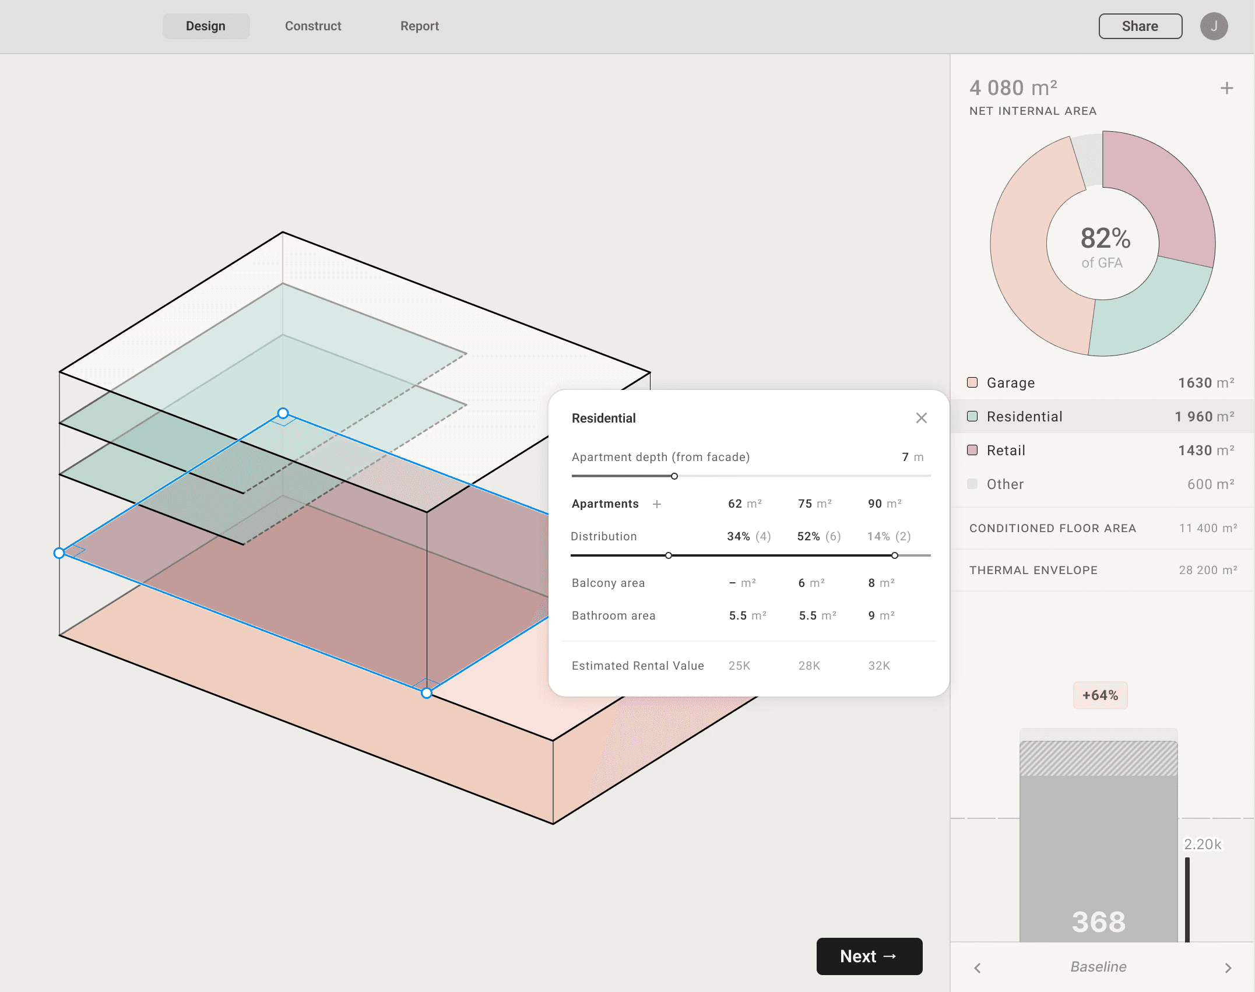Open the Share dialog
This screenshot has height=992, width=1255.
[x=1140, y=26]
